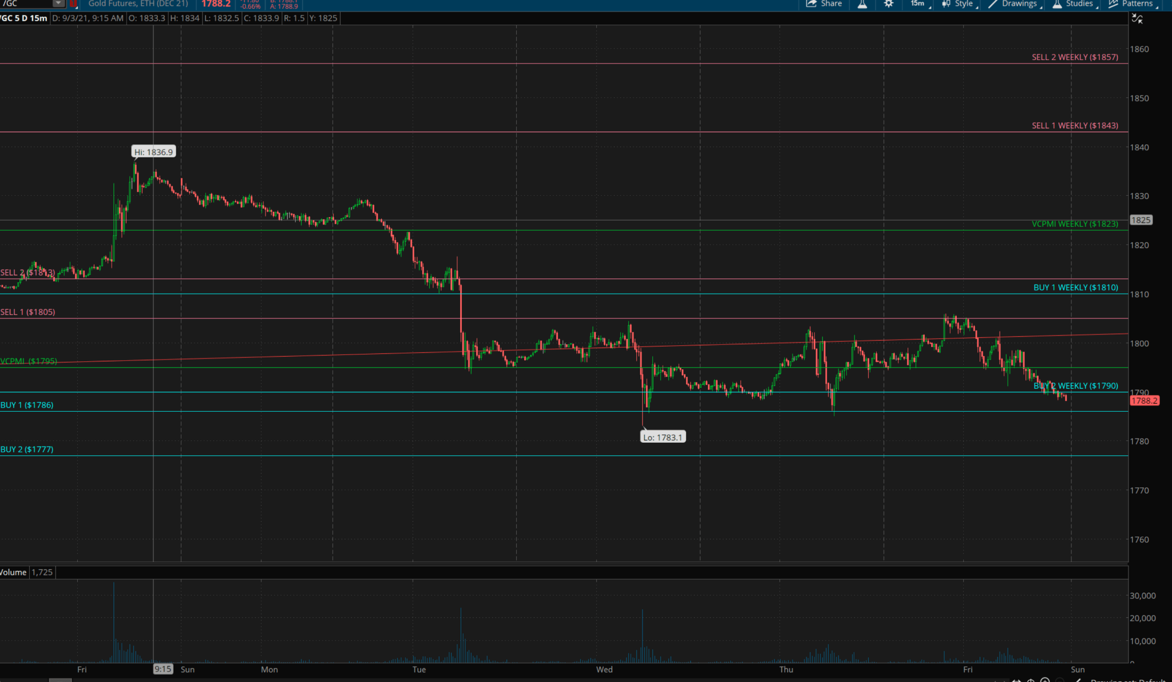Click the O: 1833.3 open value
Screen dimensions: 1172x682
tap(147, 18)
